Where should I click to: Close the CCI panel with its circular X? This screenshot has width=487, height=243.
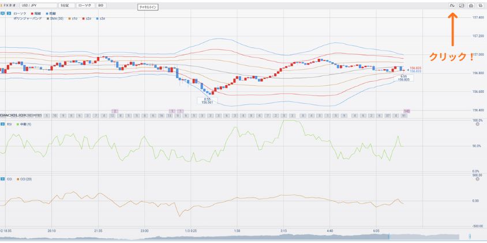(477, 180)
